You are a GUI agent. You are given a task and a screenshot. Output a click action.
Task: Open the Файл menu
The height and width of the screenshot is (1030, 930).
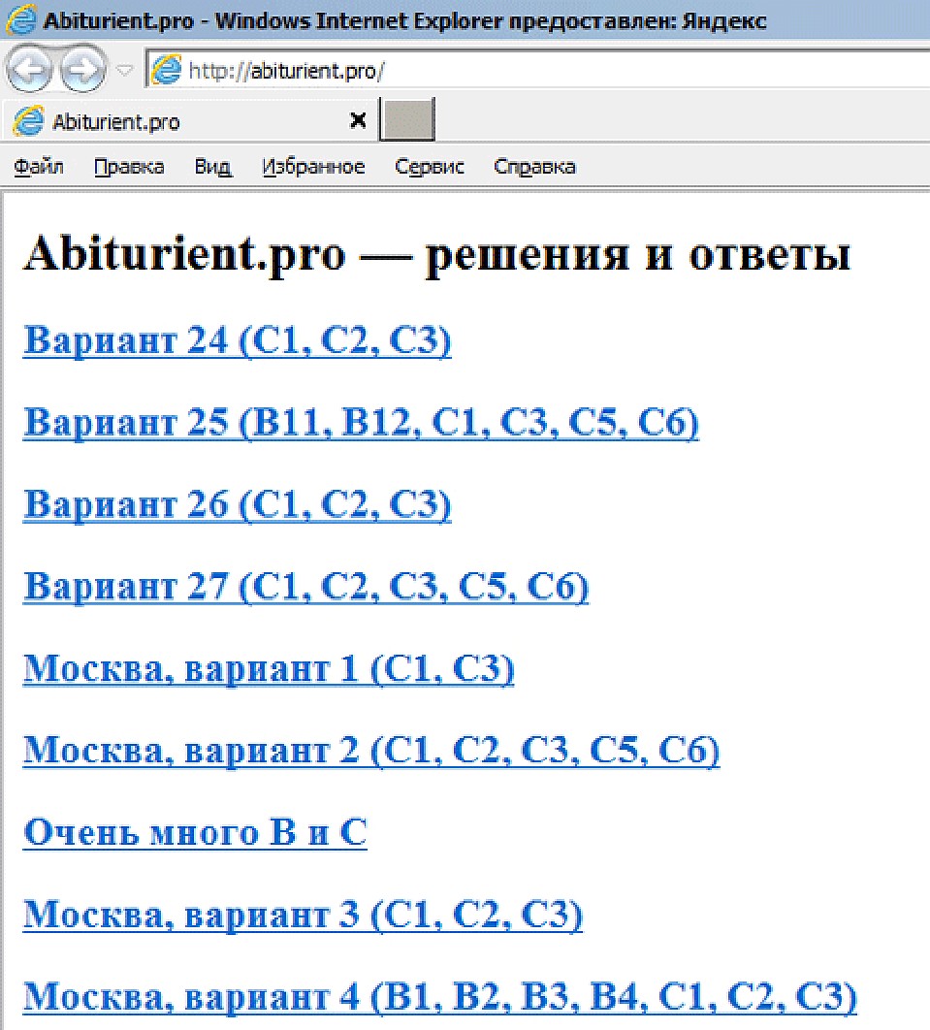39,167
